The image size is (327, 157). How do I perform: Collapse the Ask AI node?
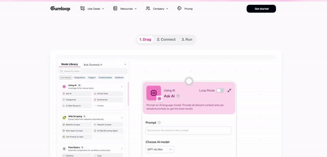[x=229, y=91]
